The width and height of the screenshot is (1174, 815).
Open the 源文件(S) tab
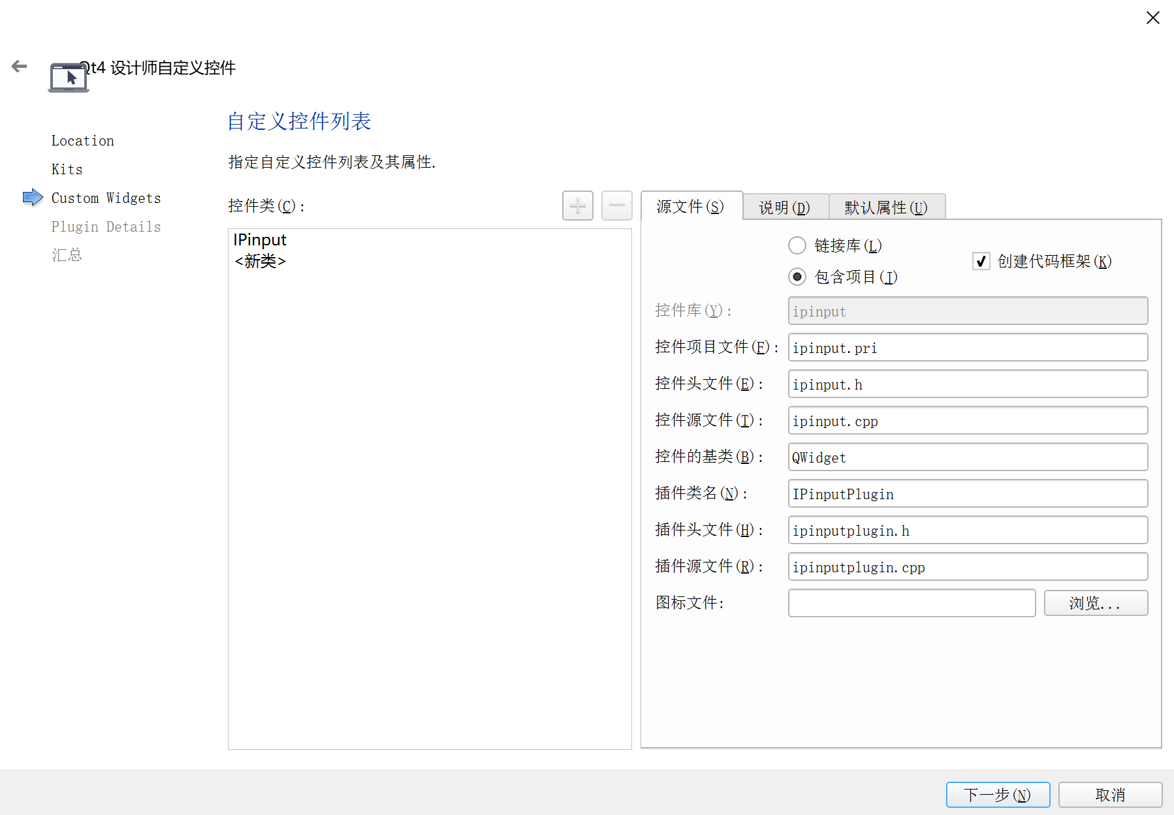point(691,206)
